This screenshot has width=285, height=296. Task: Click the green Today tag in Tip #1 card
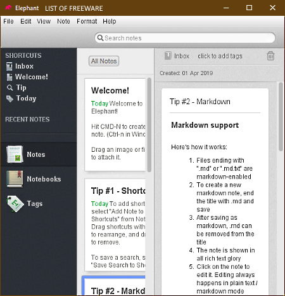point(99,204)
